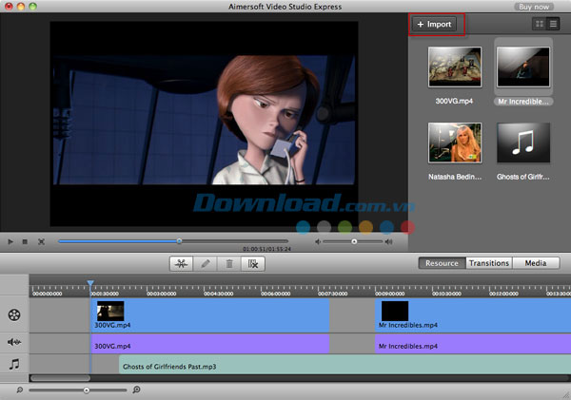Click the timeline ruler at 00:06:00:000
Image resolution: width=571 pixels, height=400 pixels.
click(x=276, y=294)
